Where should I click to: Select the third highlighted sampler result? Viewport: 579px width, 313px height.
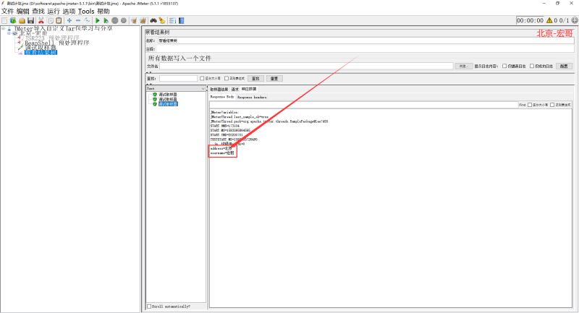pyautogui.click(x=168, y=104)
